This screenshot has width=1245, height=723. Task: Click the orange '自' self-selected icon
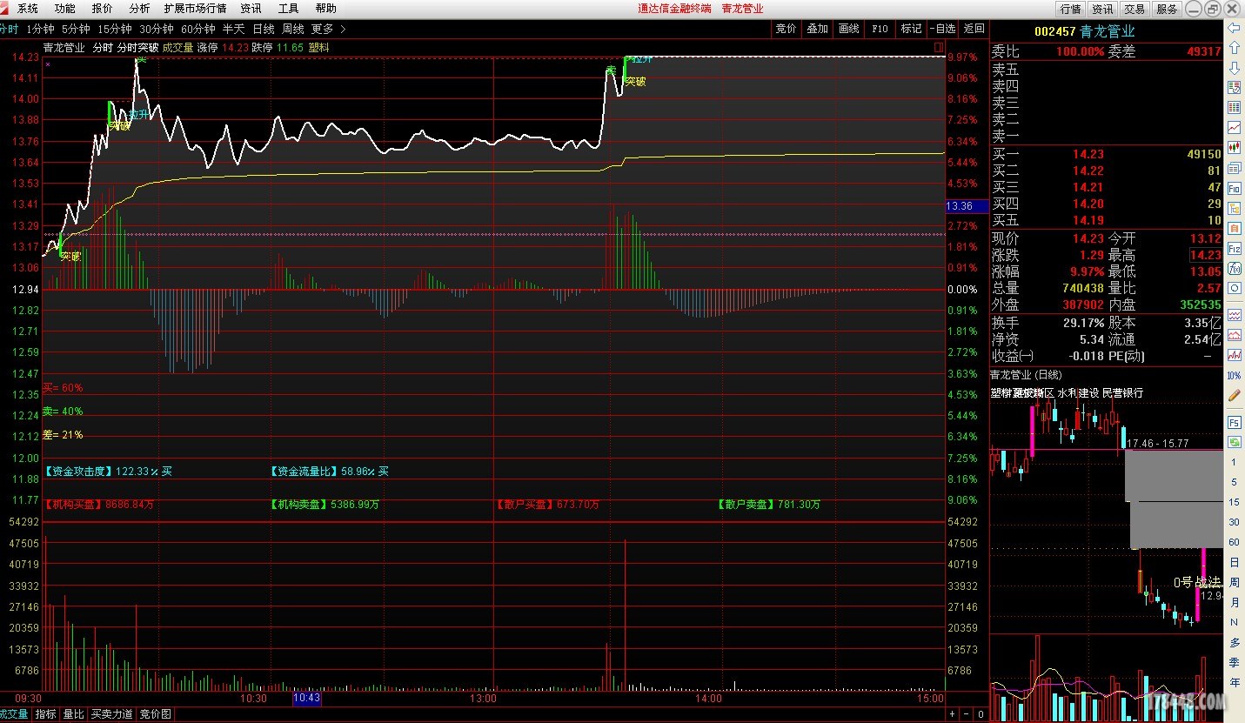[x=1234, y=228]
